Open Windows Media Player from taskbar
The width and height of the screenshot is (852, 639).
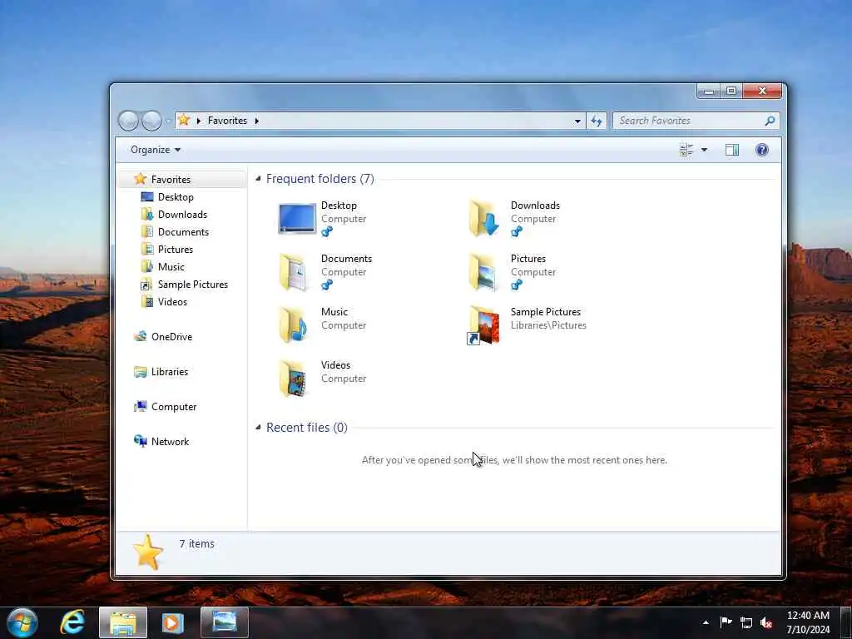click(x=173, y=622)
